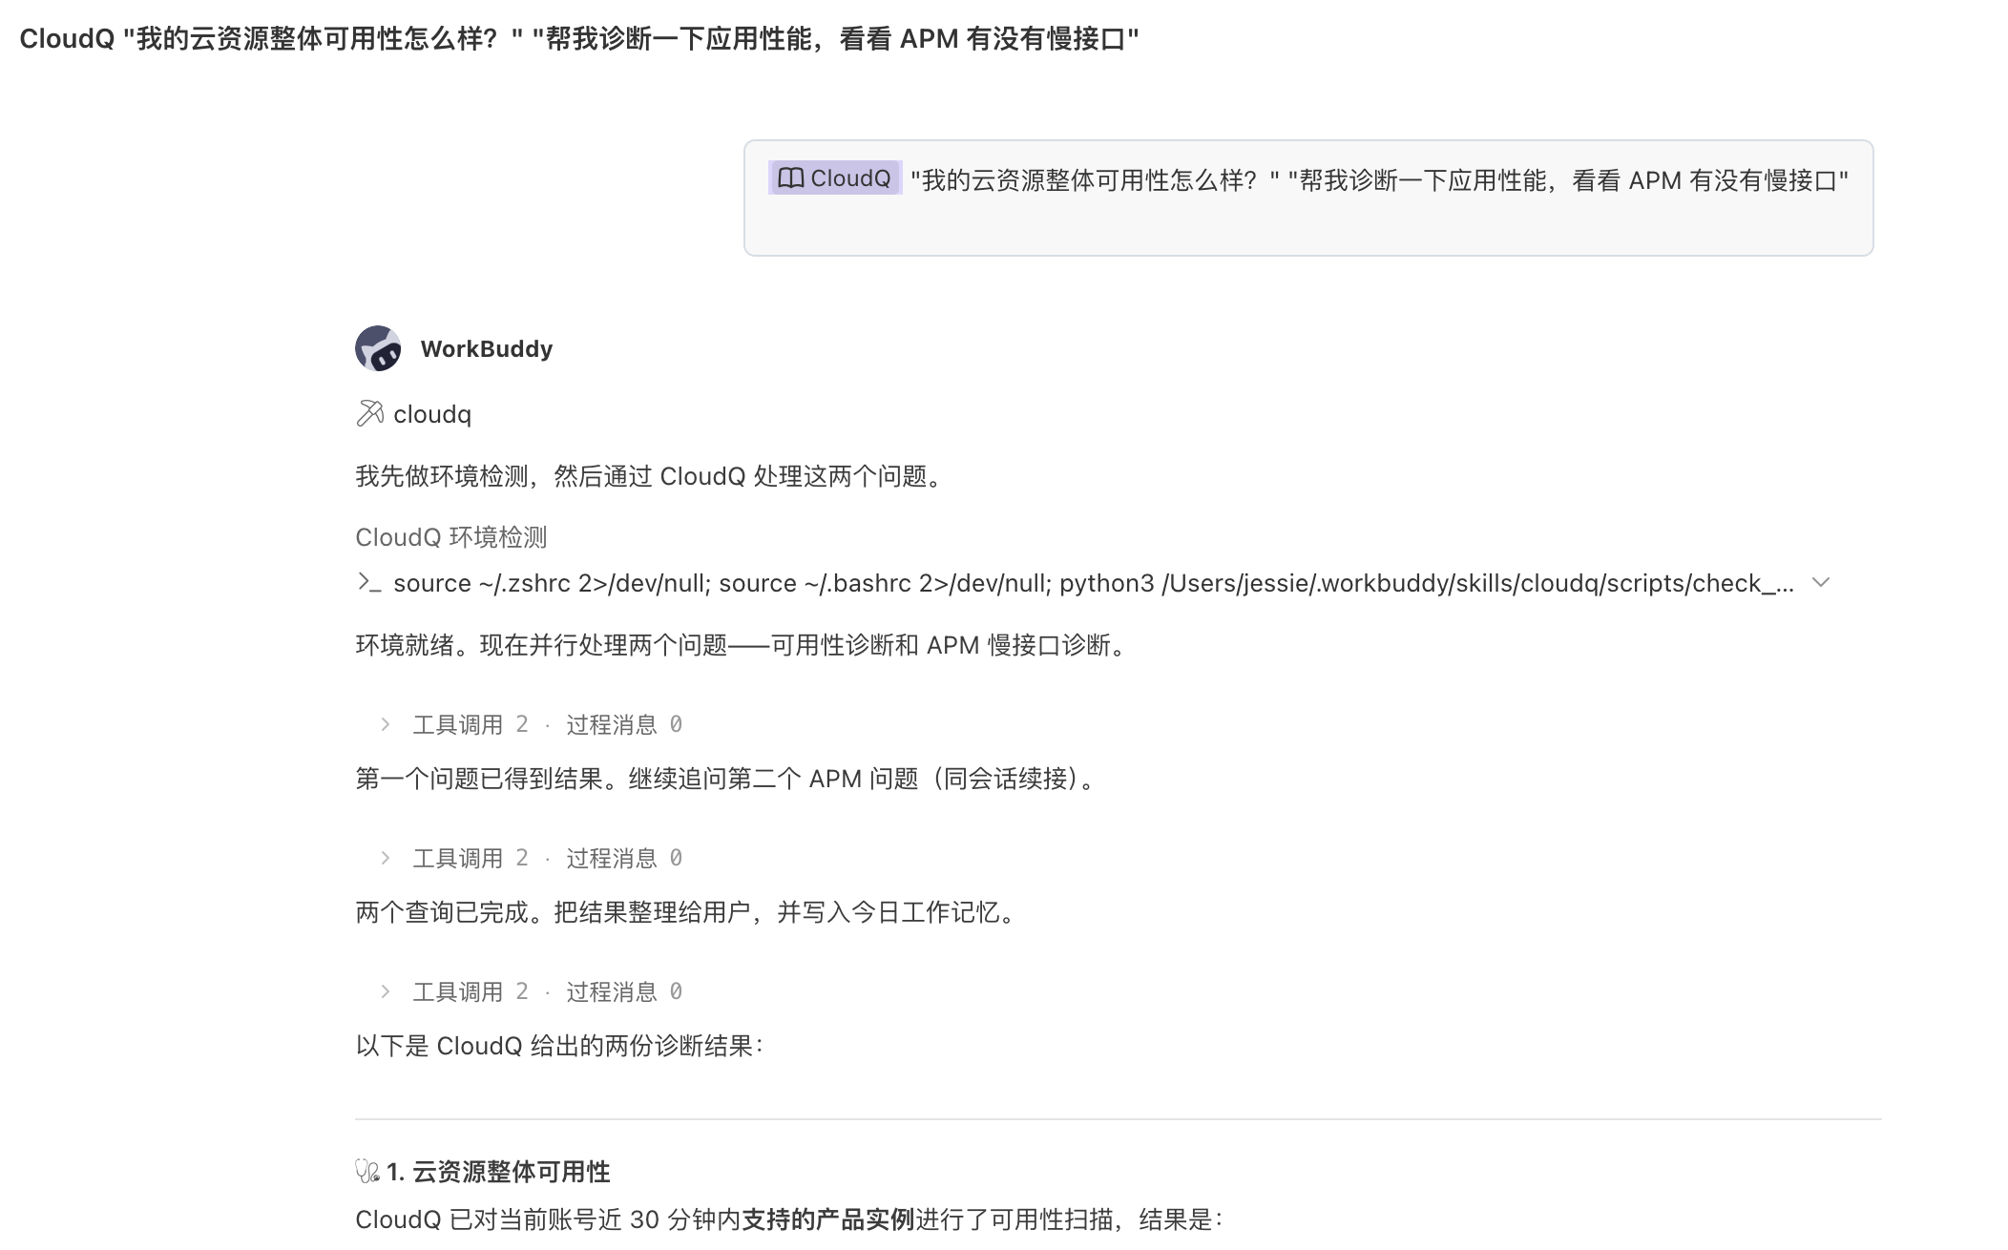
Task: Click the user message bubble text
Action: 1379,180
